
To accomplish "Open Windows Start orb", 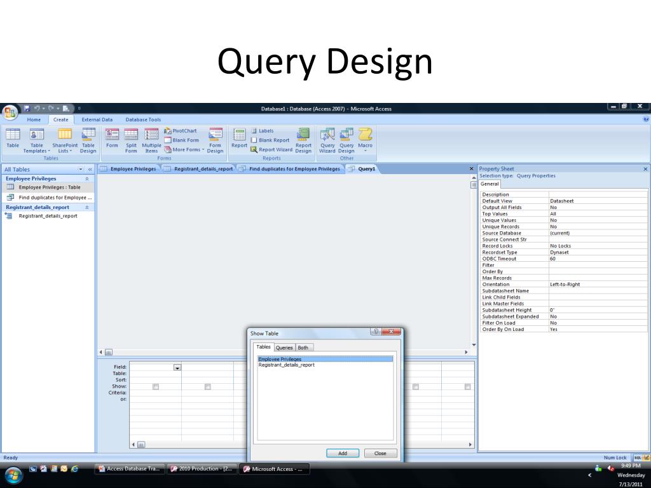I will coord(13,475).
